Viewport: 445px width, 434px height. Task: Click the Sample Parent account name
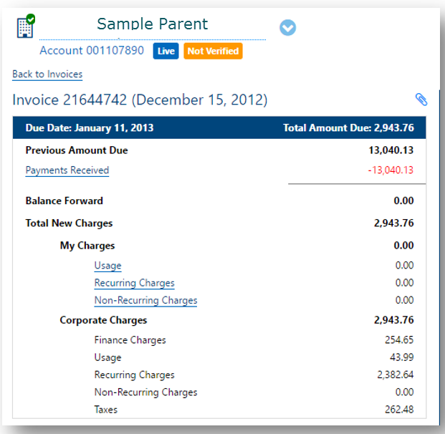152,24
